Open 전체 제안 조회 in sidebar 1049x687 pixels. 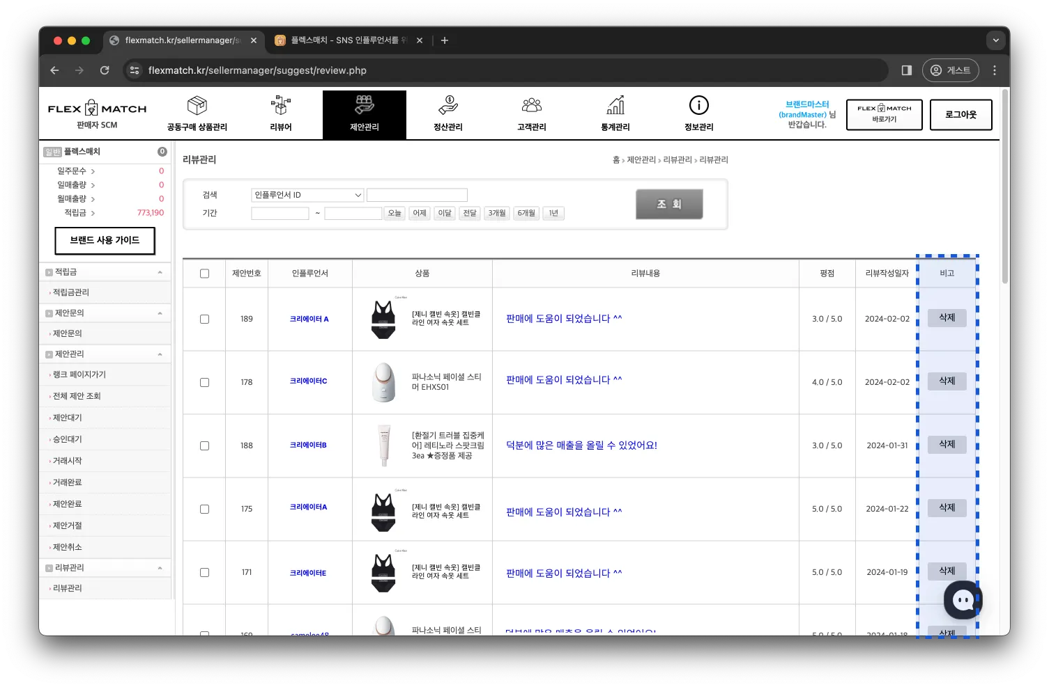tap(77, 396)
